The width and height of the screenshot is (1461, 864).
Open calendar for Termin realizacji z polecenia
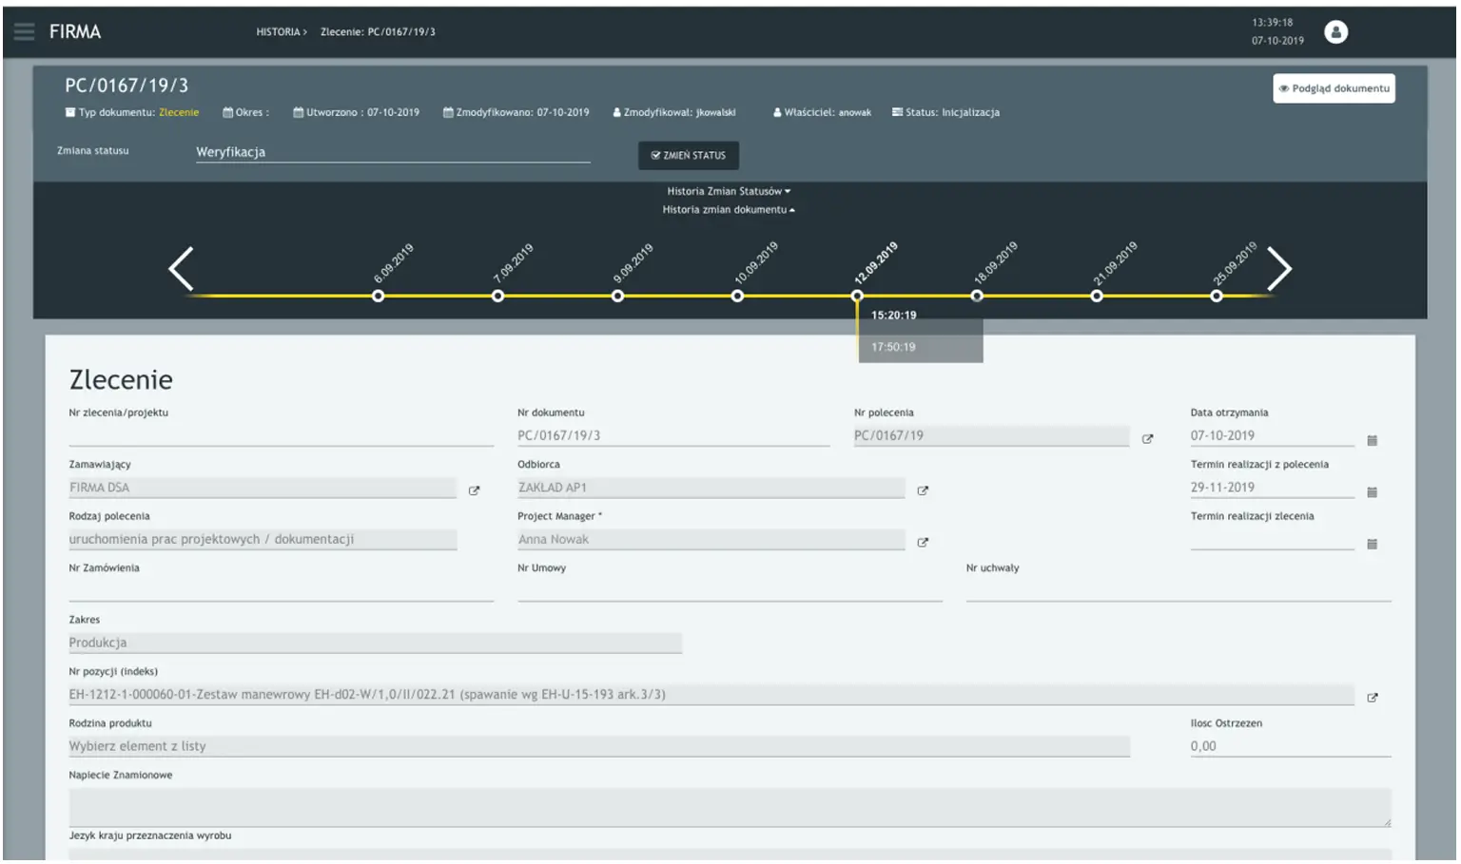(x=1372, y=492)
